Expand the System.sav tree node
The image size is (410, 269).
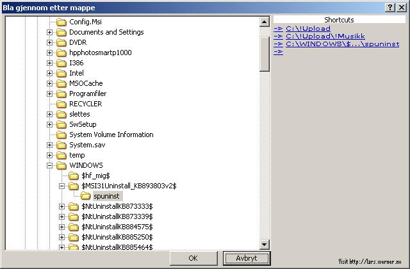tap(49, 145)
